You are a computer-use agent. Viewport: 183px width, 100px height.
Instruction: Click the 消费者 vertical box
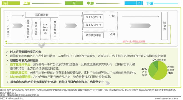pos(164,26)
